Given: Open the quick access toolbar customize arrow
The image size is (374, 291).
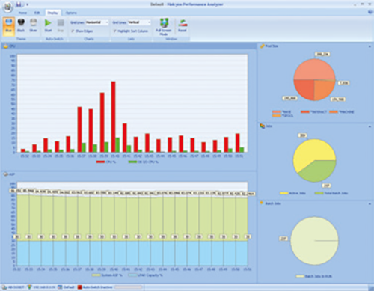Looking at the screenshot, I should pyautogui.click(x=27, y=4).
